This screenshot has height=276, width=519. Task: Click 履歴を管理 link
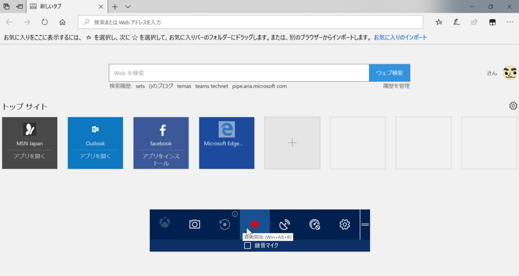396,86
